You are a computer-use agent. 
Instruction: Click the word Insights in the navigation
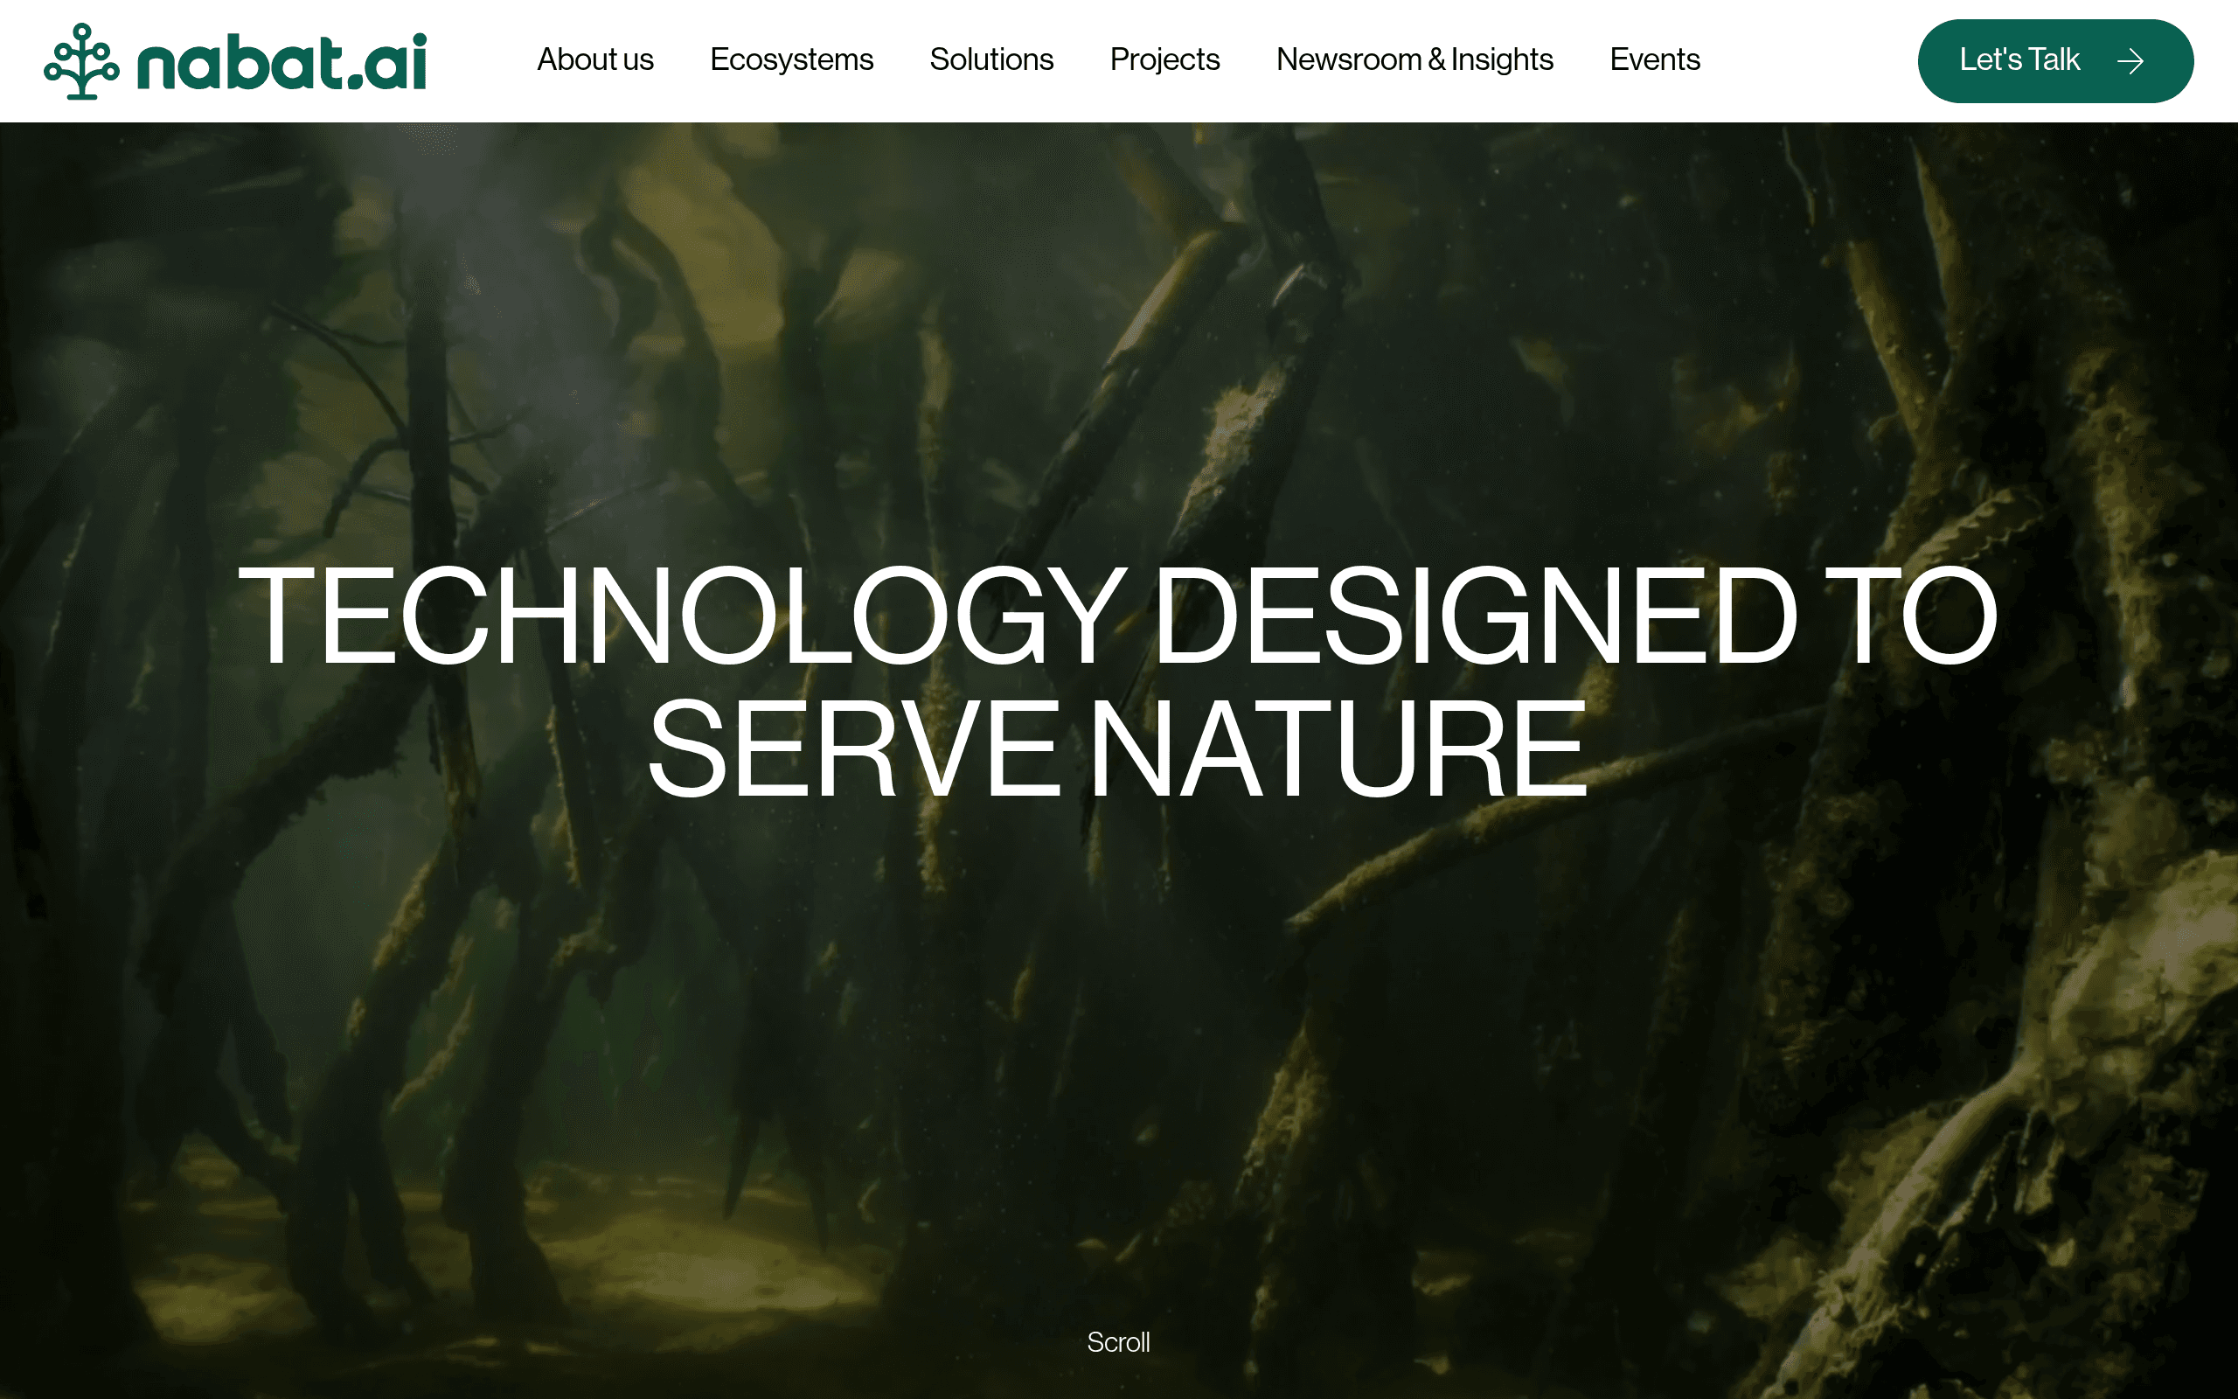pyautogui.click(x=1502, y=60)
